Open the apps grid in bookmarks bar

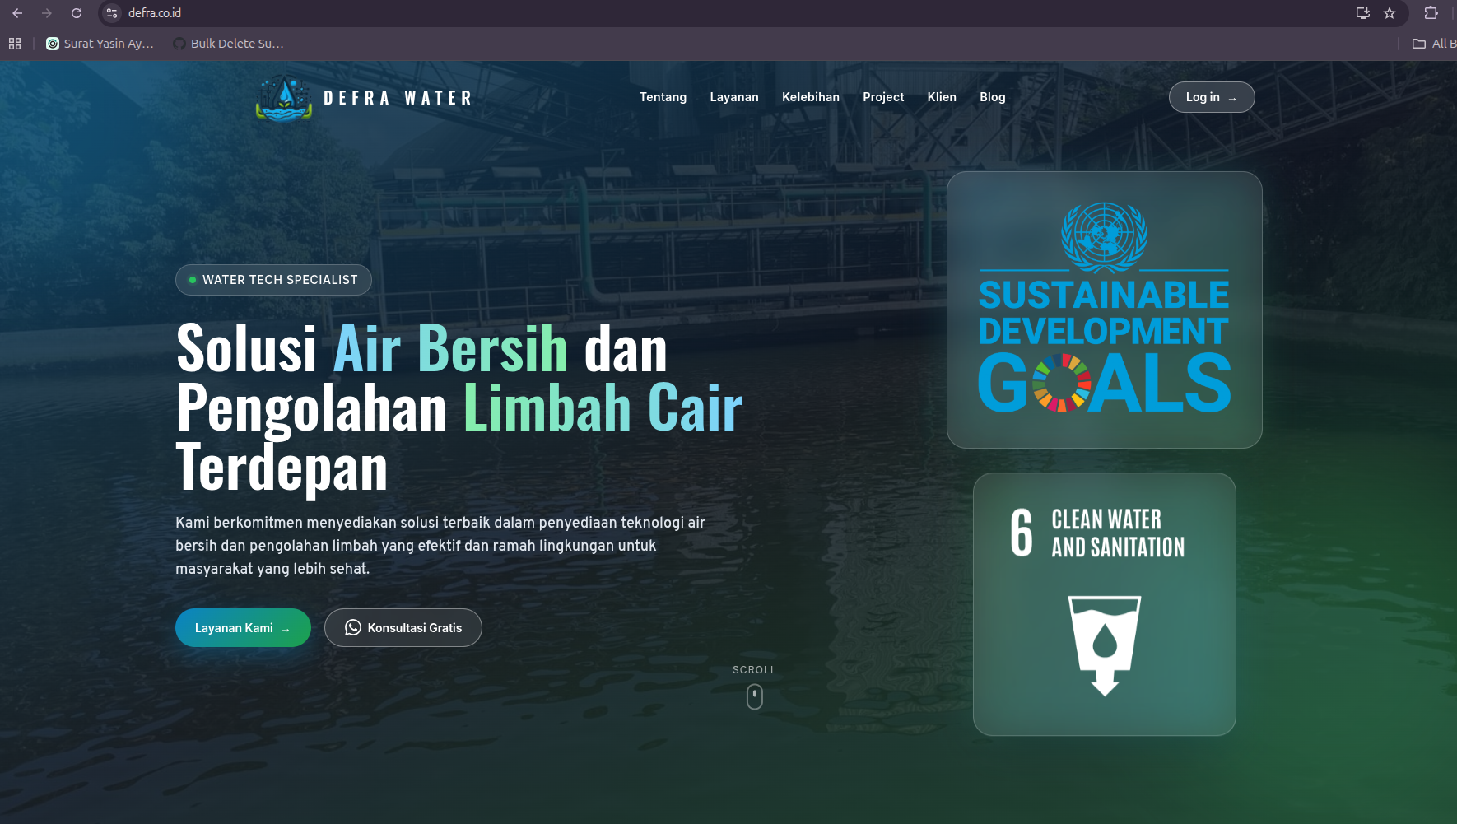point(15,44)
